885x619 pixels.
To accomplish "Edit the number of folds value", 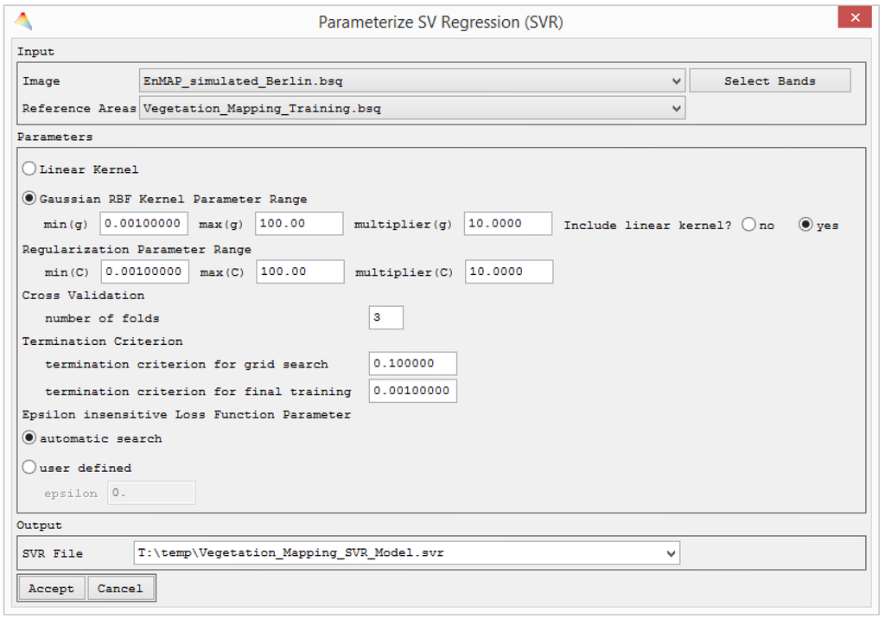I will (x=385, y=316).
